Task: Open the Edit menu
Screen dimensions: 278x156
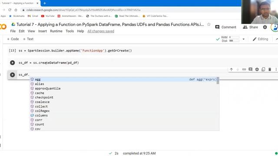Action: click(x=22, y=31)
